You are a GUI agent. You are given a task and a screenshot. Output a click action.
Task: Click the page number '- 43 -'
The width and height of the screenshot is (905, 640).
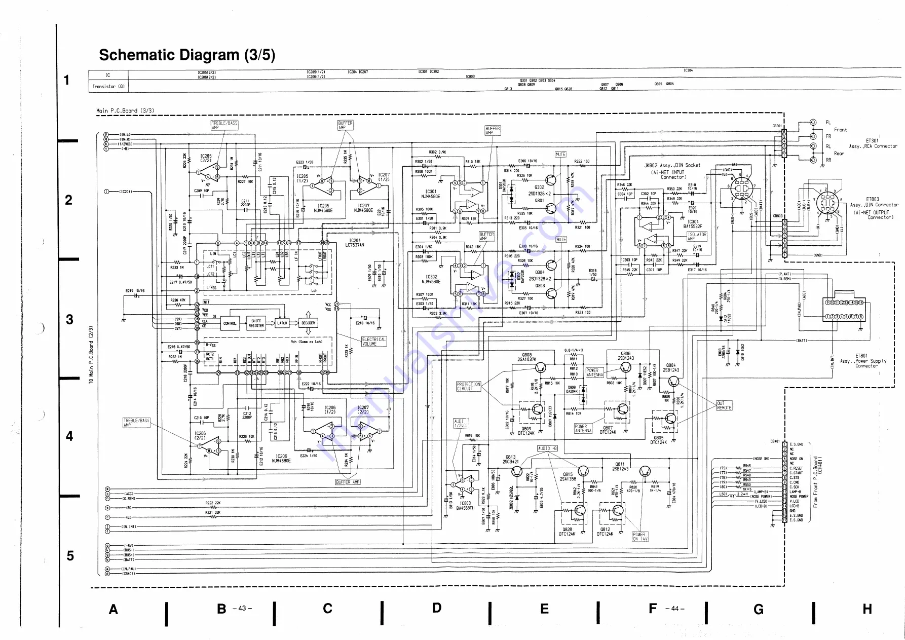click(242, 609)
